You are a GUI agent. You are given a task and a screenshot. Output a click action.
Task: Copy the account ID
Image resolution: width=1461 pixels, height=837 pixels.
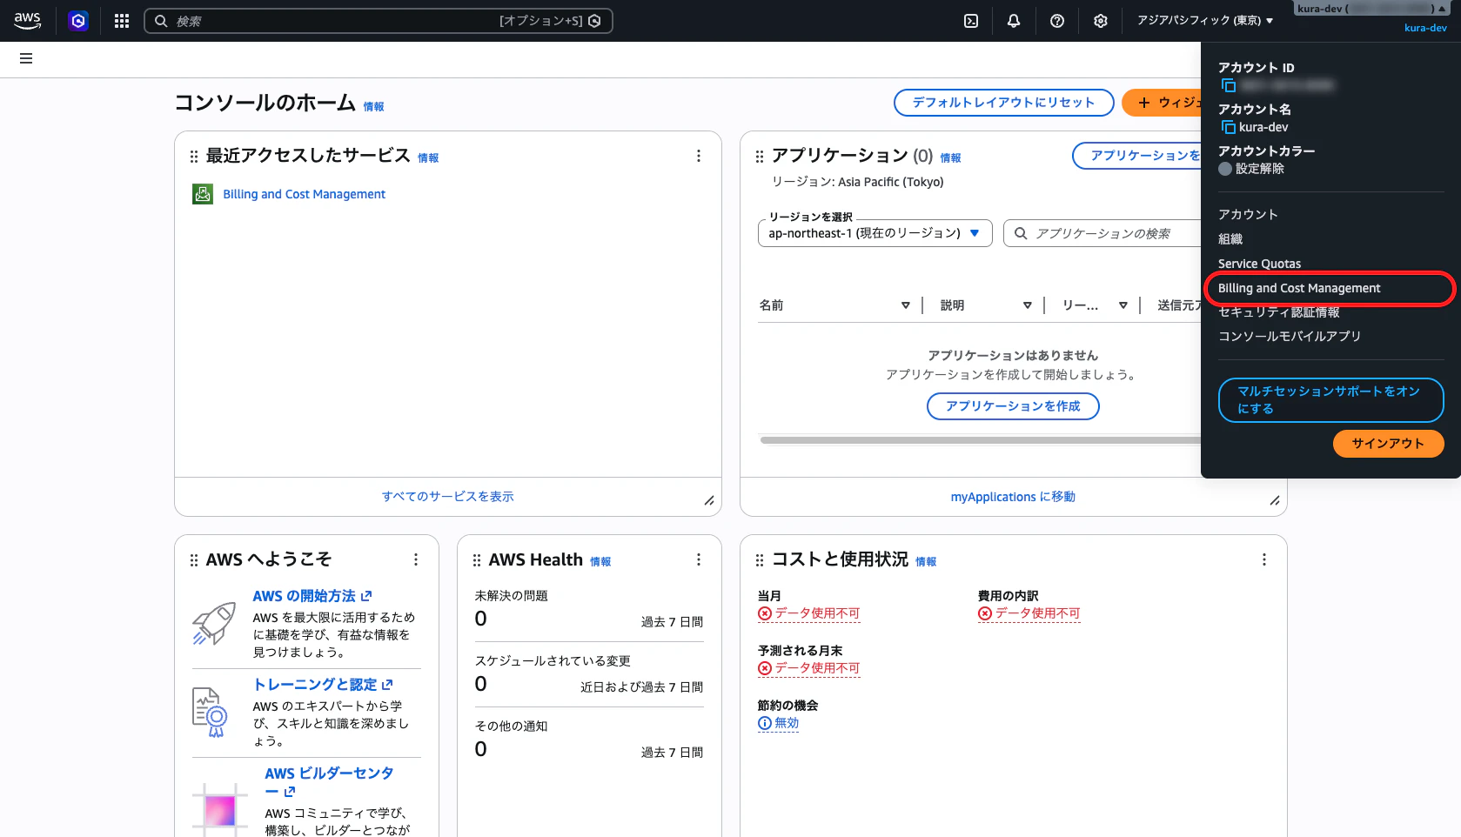(x=1229, y=85)
